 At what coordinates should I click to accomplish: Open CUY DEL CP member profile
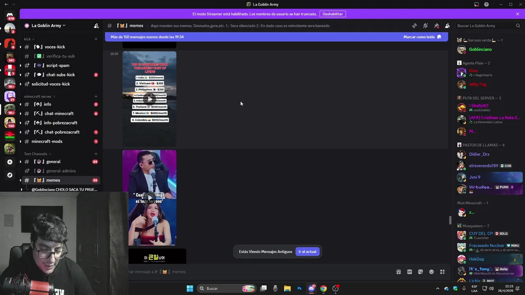tap(489, 235)
